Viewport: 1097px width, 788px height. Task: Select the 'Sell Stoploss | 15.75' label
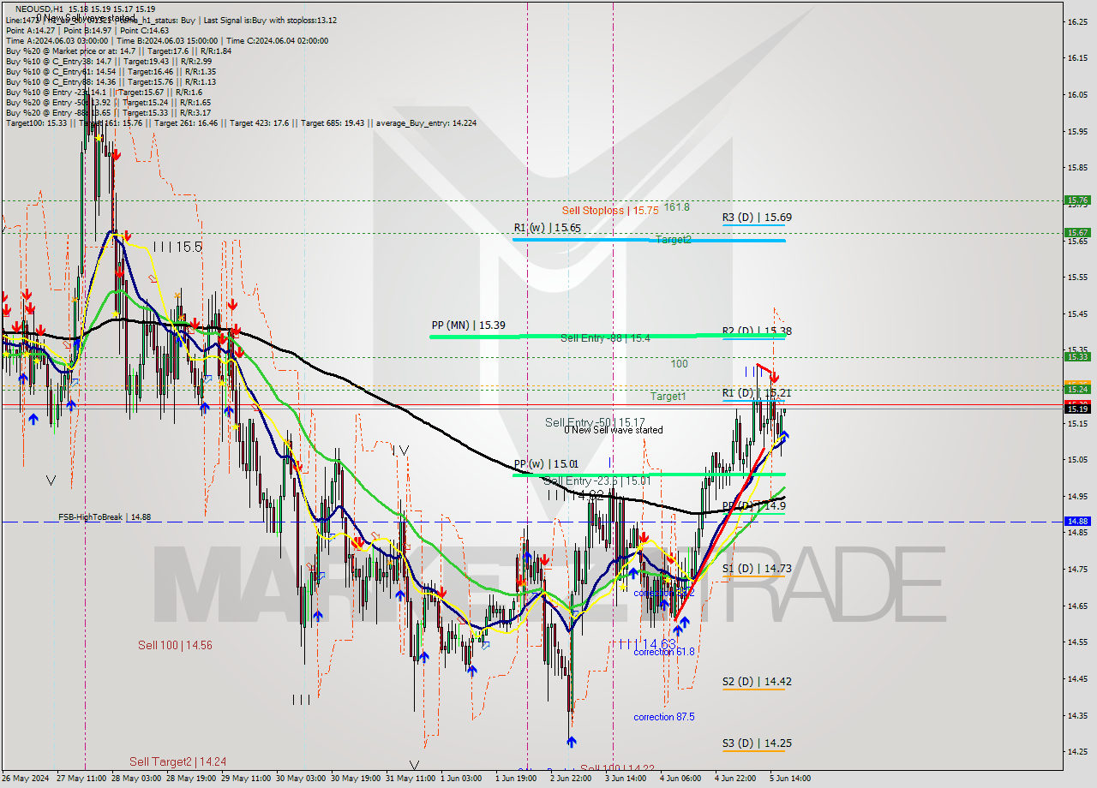[x=610, y=211]
